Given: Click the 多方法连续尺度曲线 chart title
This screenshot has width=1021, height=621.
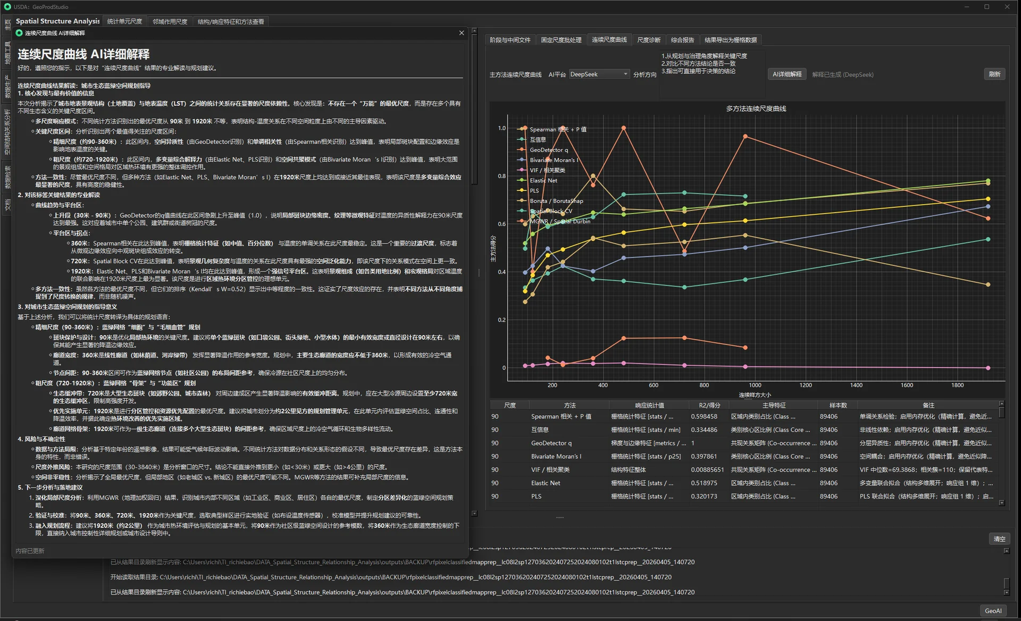Looking at the screenshot, I should [x=756, y=108].
